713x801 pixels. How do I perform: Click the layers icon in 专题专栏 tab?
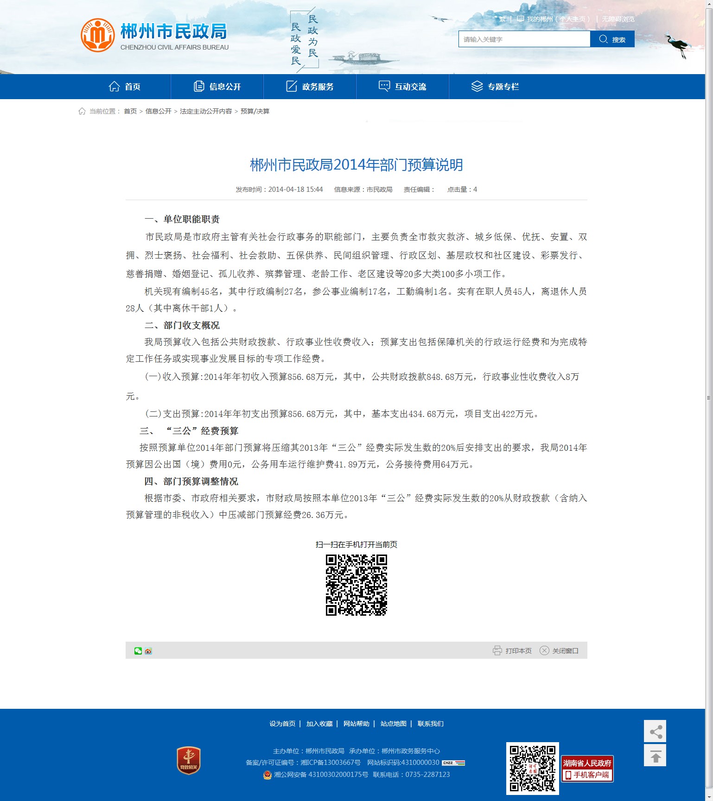pyautogui.click(x=477, y=86)
